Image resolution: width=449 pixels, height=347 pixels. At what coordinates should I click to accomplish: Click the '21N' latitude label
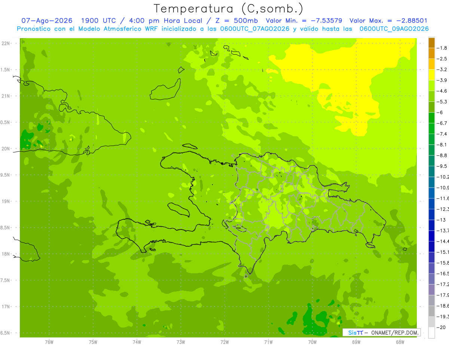tap(5, 96)
